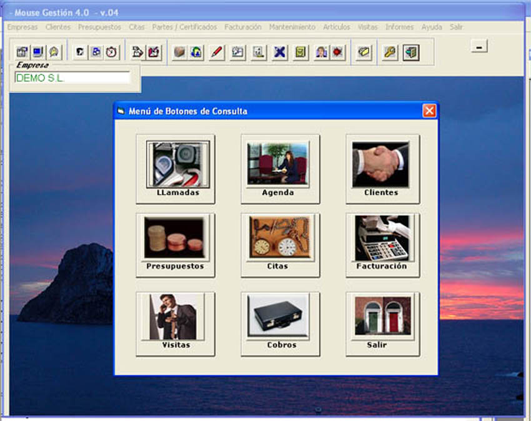Launch the Visitas module
Image resolution: width=531 pixels, height=421 pixels.
(x=176, y=323)
